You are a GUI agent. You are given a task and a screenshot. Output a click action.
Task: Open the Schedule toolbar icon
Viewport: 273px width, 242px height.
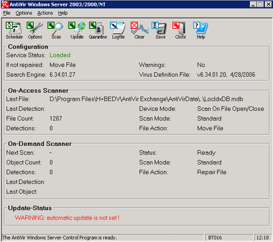point(14,31)
